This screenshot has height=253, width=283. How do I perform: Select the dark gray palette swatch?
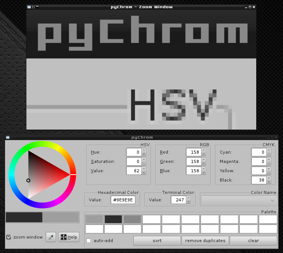113,219
